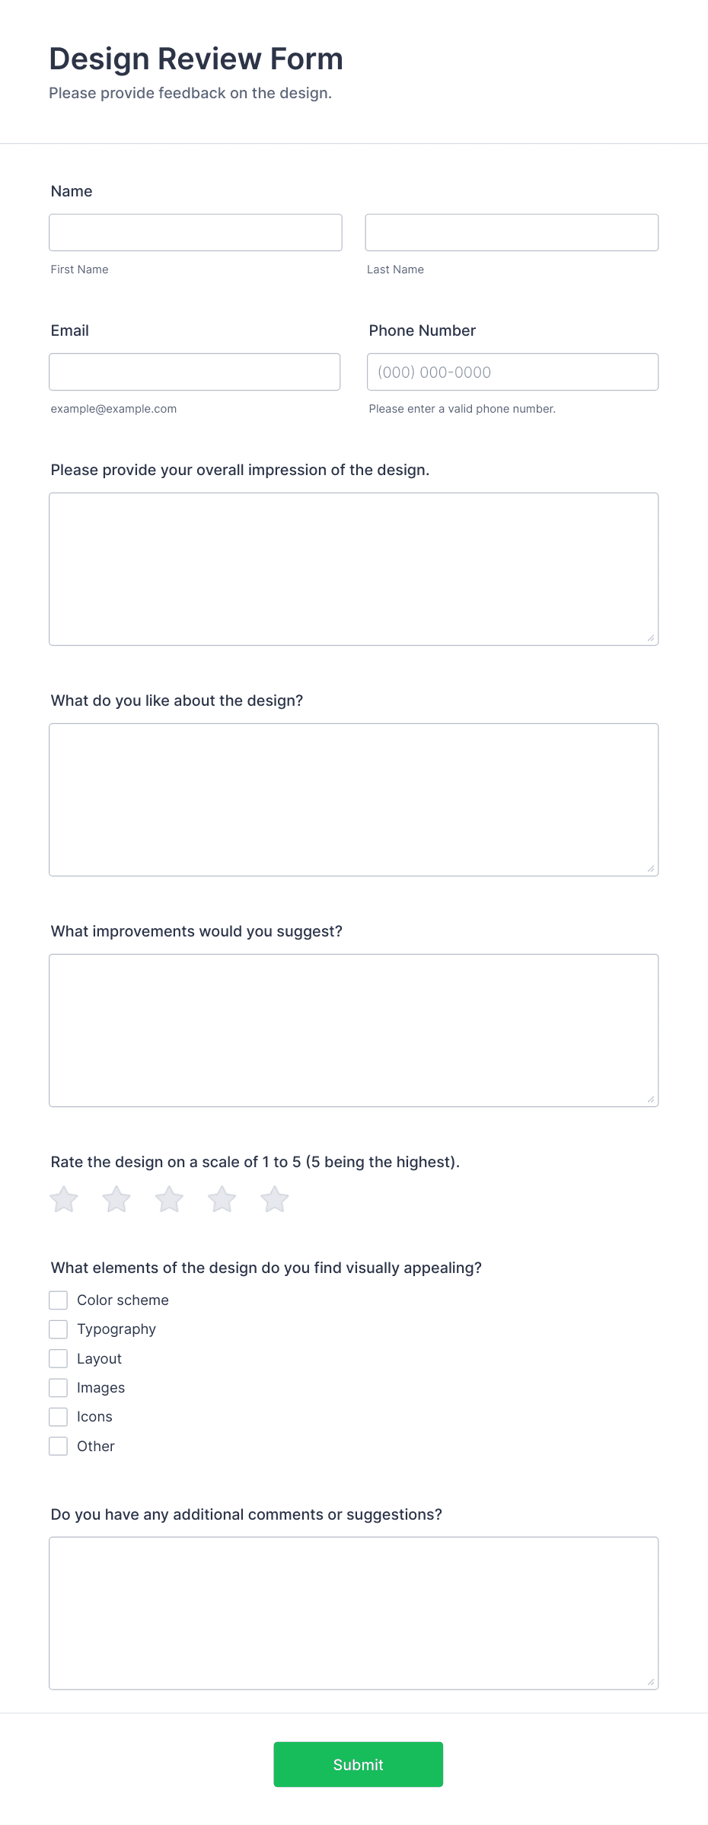
Task: Click the resize grip of the overall impression textarea
Action: pos(652,638)
